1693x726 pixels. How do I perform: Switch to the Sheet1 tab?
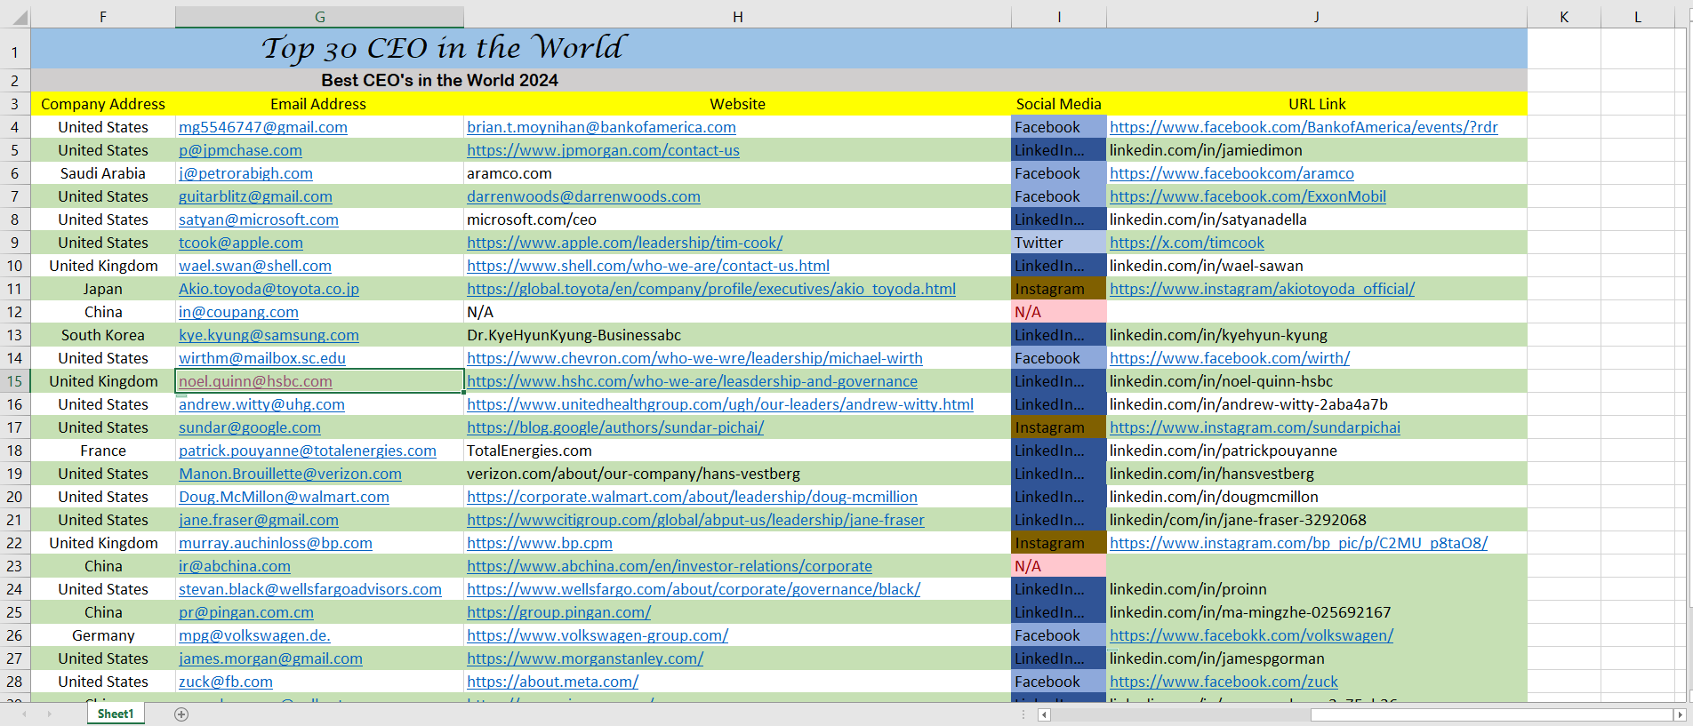click(x=116, y=714)
